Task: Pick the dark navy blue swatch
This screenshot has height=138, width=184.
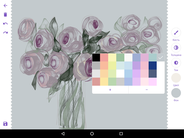Action: point(153,65)
